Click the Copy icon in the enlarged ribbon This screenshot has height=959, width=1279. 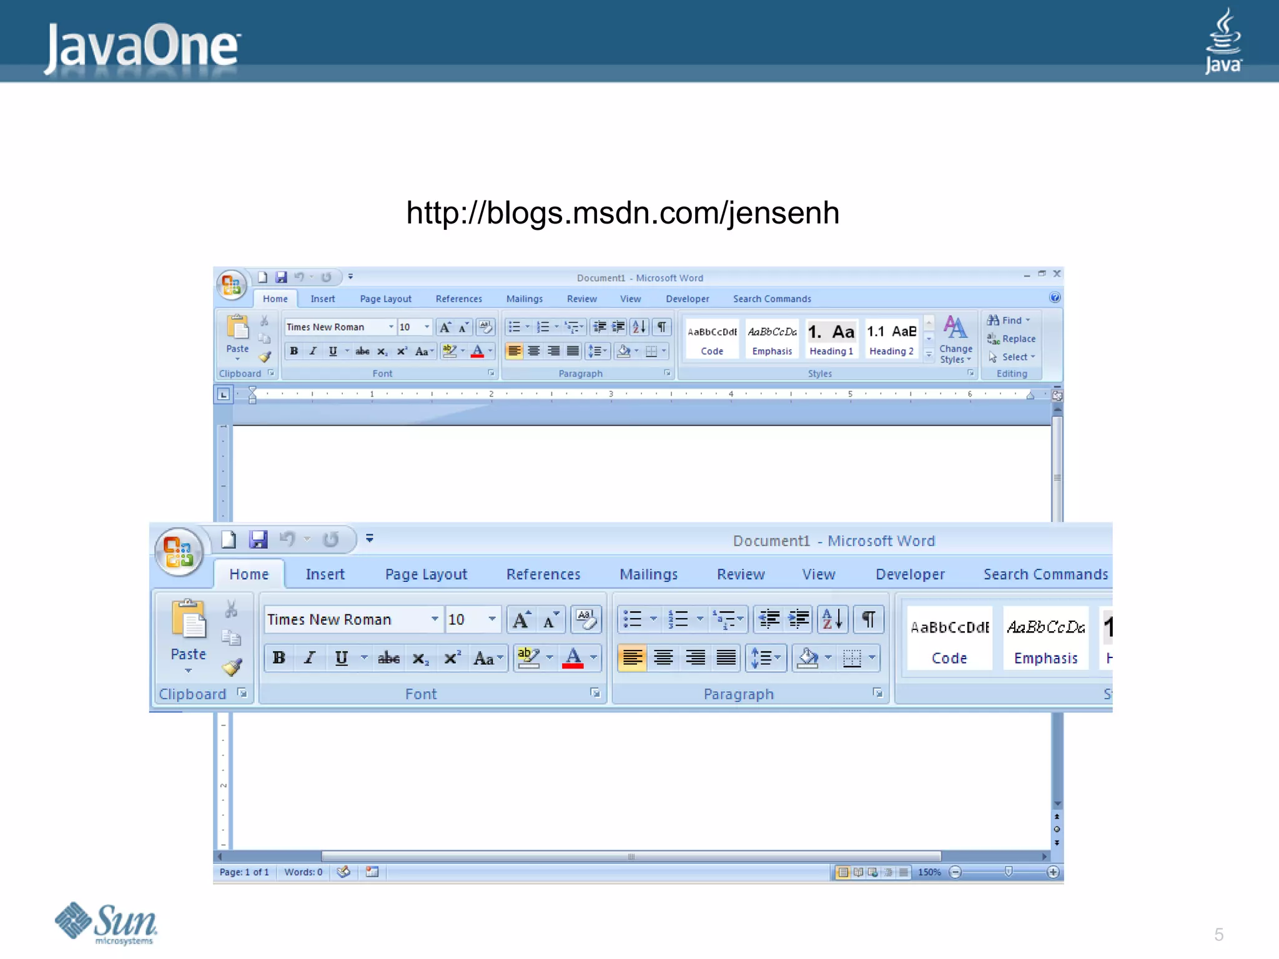(232, 637)
